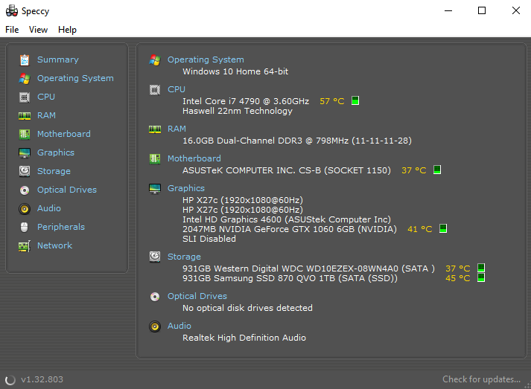Click the green temperature icon next to motherboard 37 °C
Viewport: 531px width, 389px height.
pyautogui.click(x=437, y=170)
